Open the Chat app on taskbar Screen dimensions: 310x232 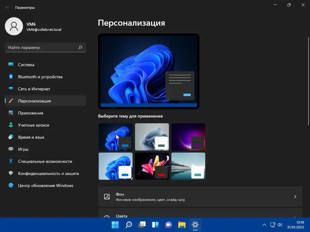pos(168,224)
